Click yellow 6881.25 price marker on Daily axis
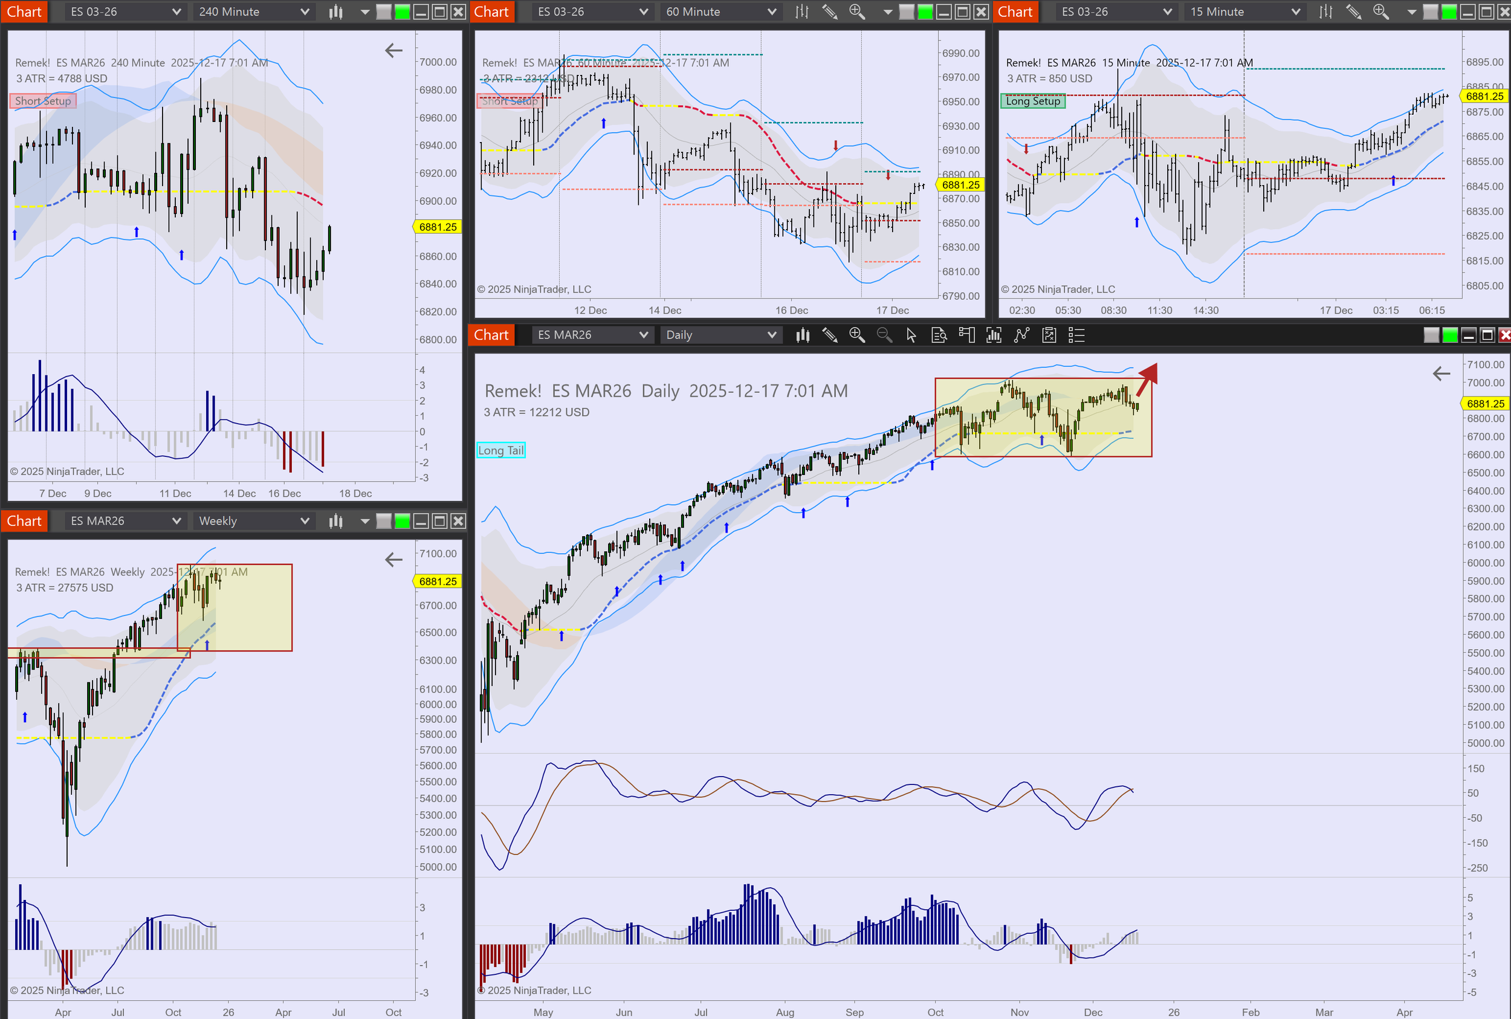Screen dimensions: 1511x1019 coord(1485,404)
